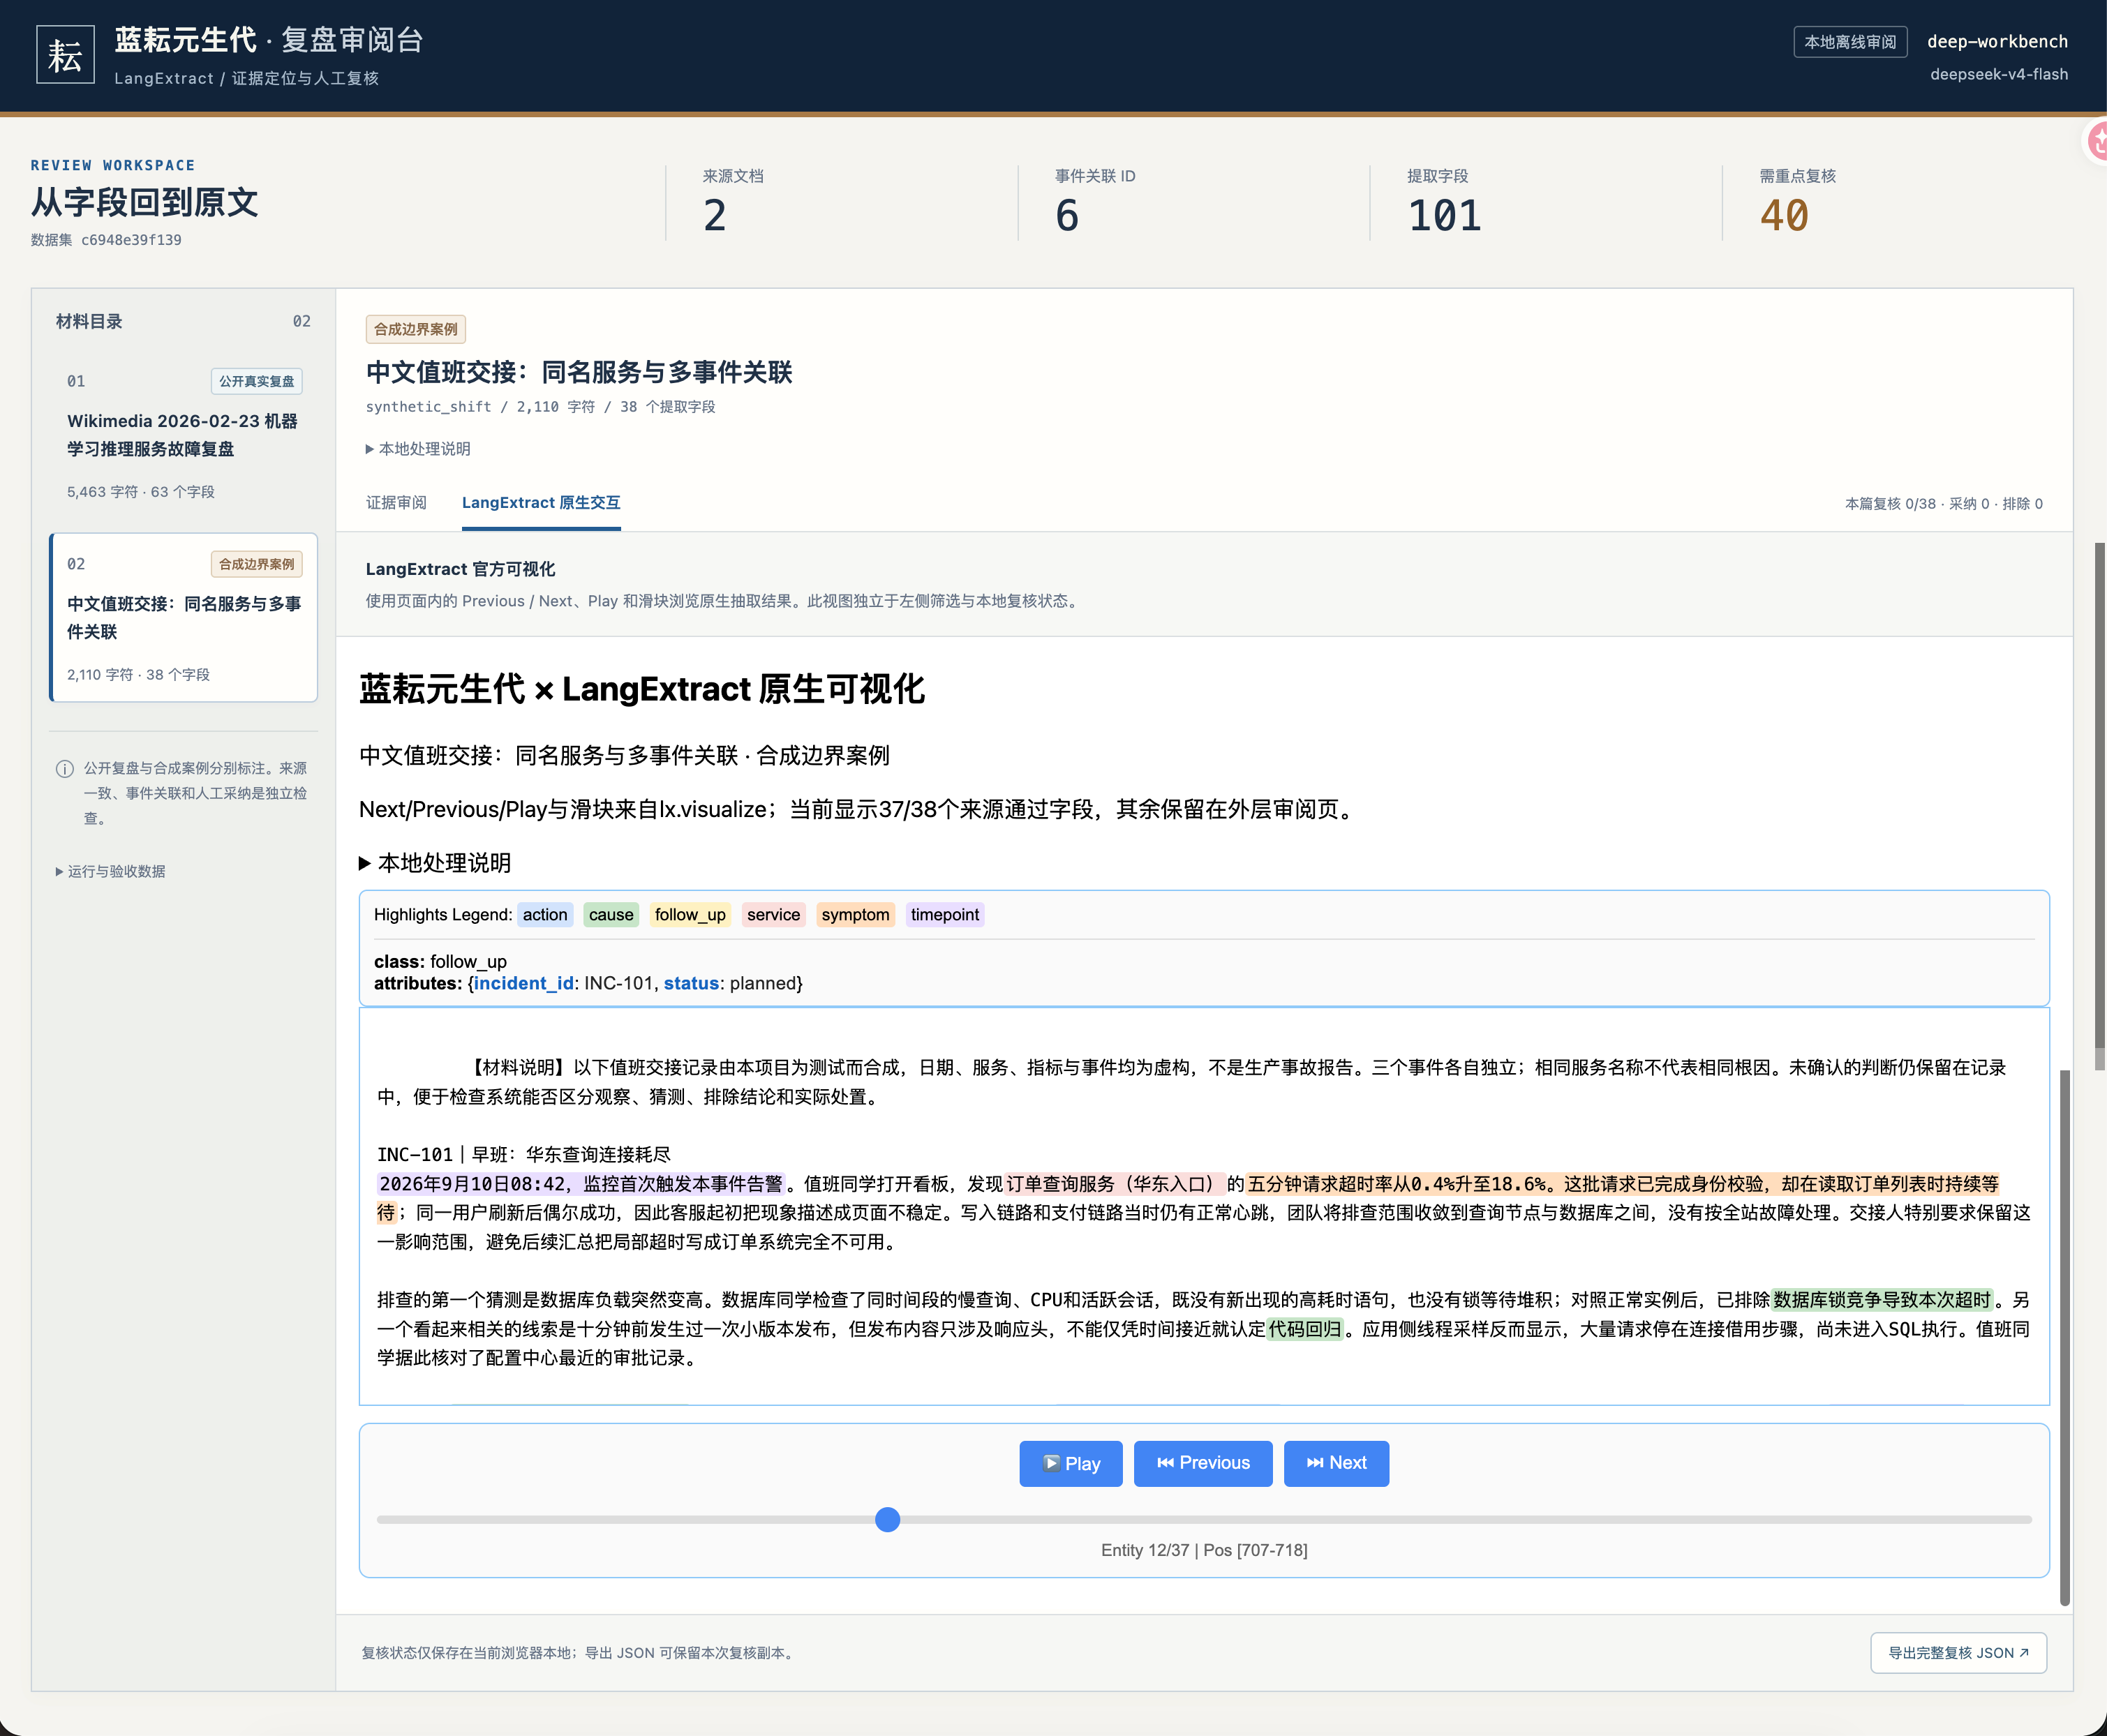The image size is (2107, 1736).
Task: Click the symptom legend swatch
Action: (855, 915)
